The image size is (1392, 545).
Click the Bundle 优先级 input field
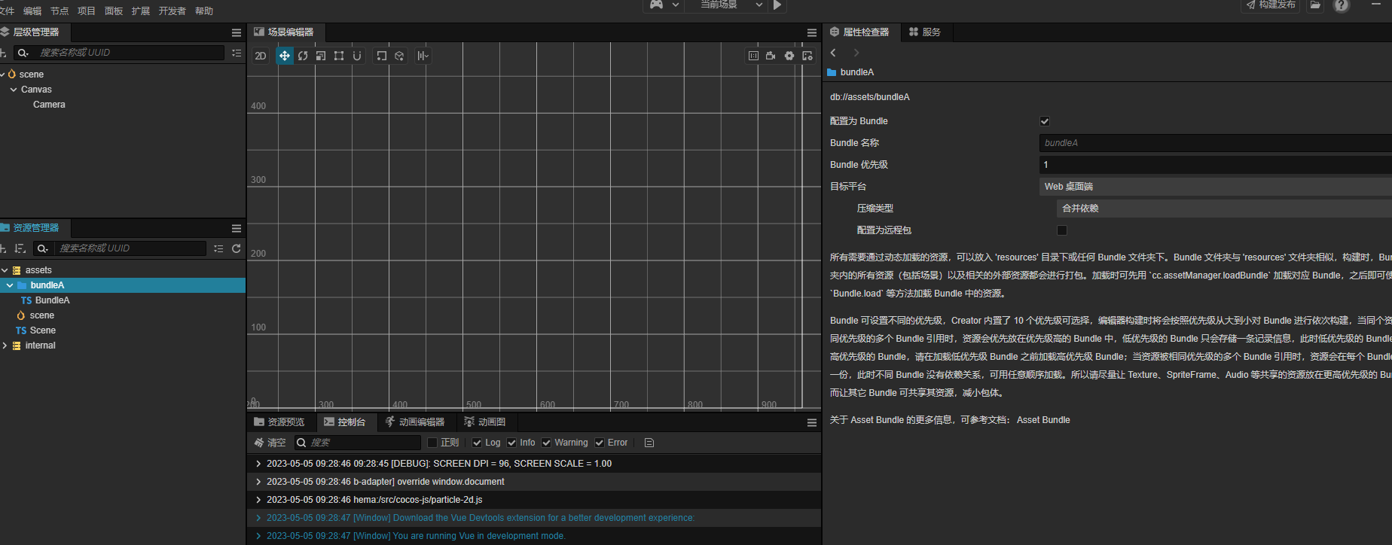click(1215, 165)
